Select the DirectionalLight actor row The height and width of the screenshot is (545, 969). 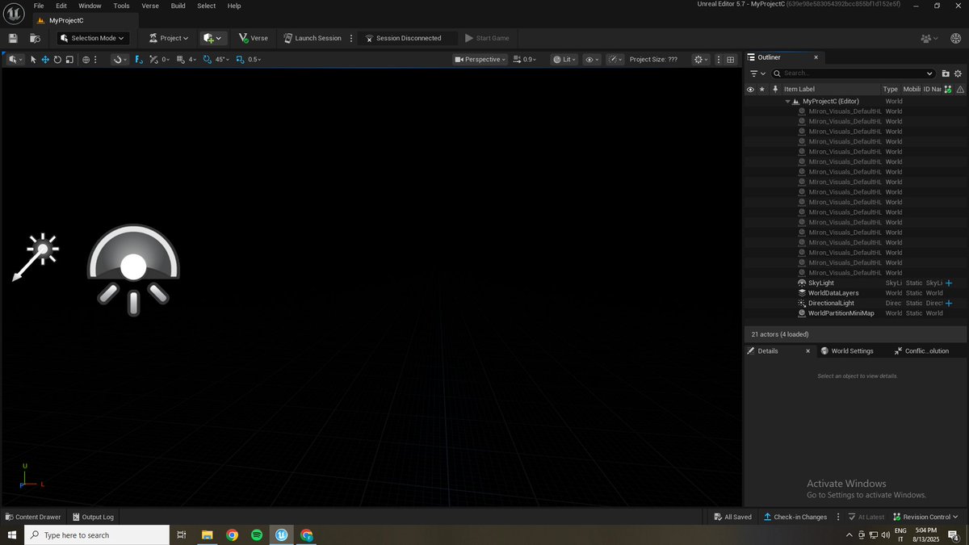click(855, 303)
